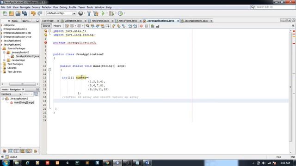Image resolution: width=296 pixels, height=166 pixels.
Task: Click the Shift Line Left icon in editor toolbar
Action: [130, 26]
